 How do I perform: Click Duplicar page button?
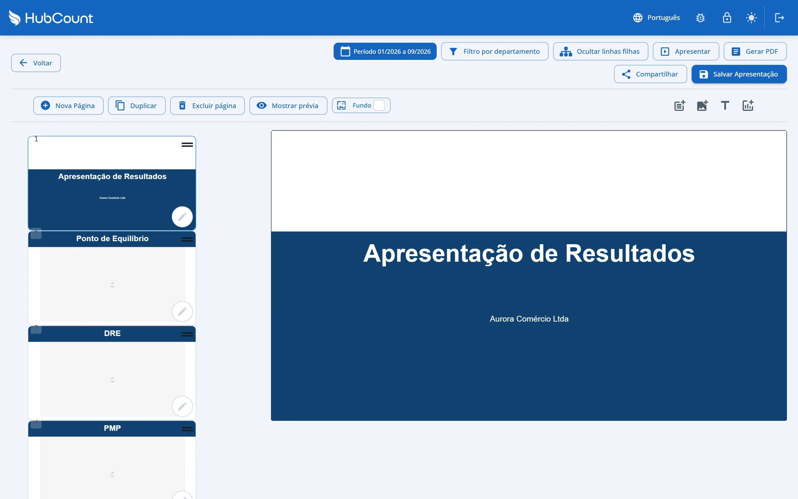[x=137, y=105]
